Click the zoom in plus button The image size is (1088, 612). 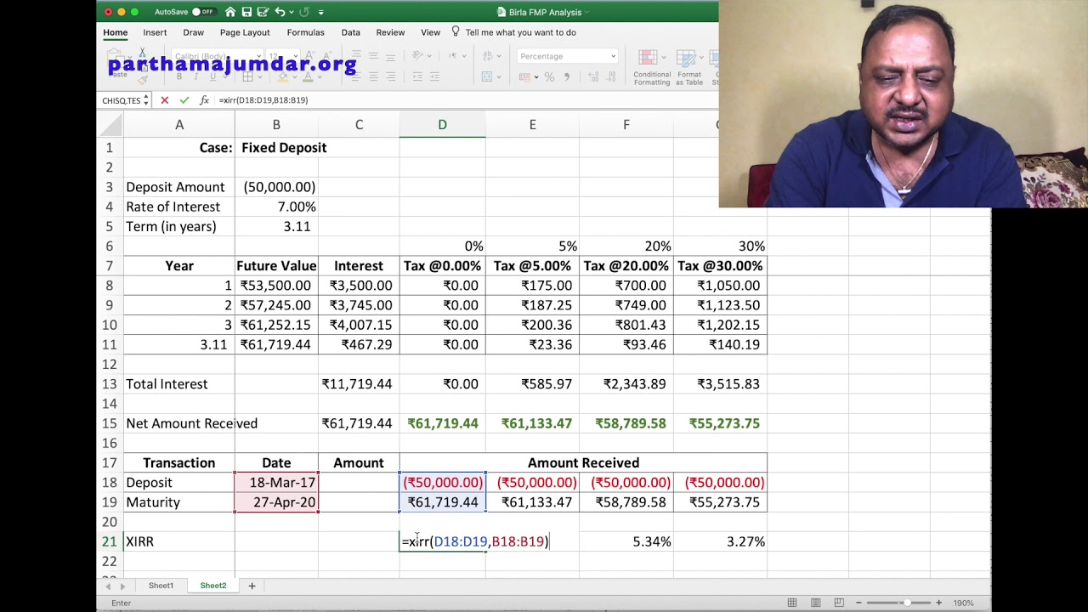click(x=938, y=603)
